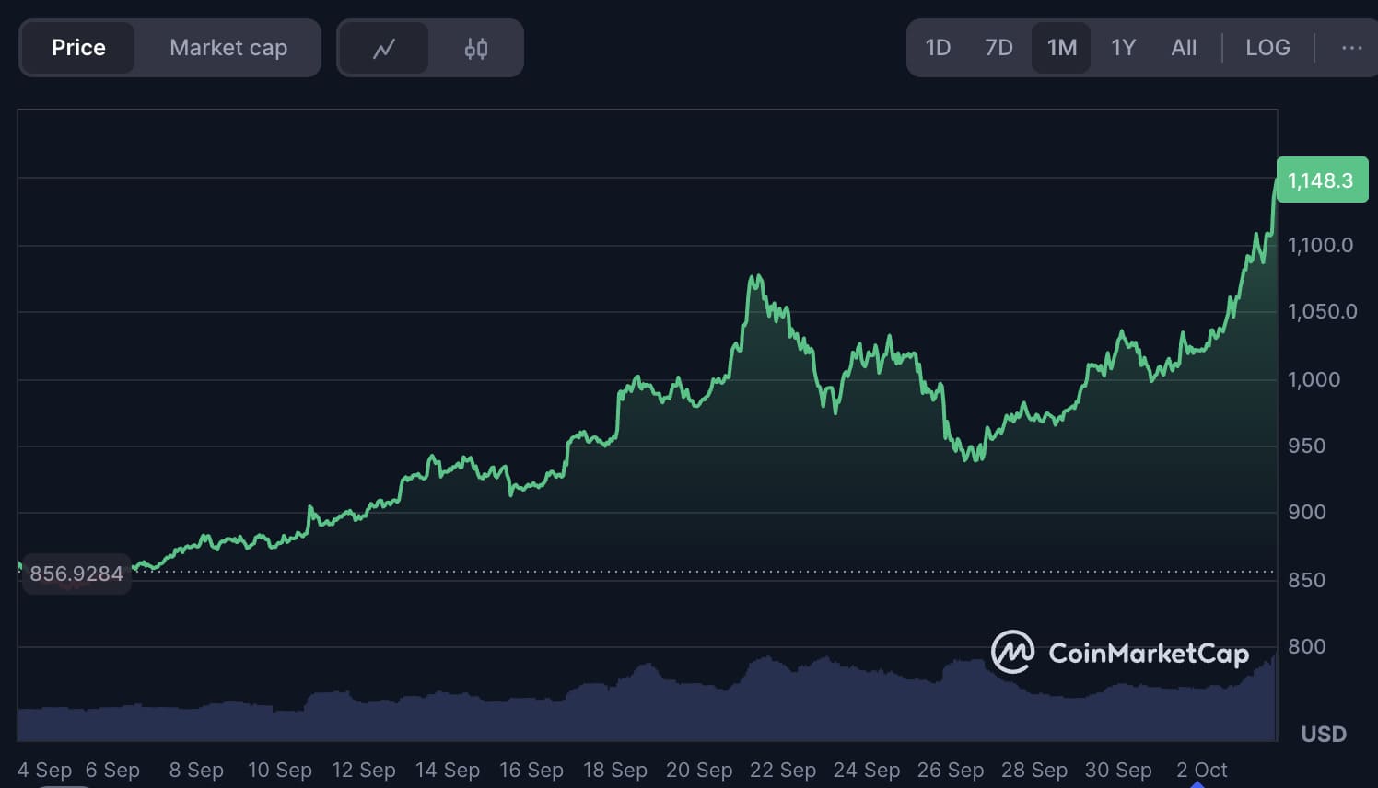1378x788 pixels.
Task: Click the CoinMarketCap logo watermark
Action: click(1119, 653)
